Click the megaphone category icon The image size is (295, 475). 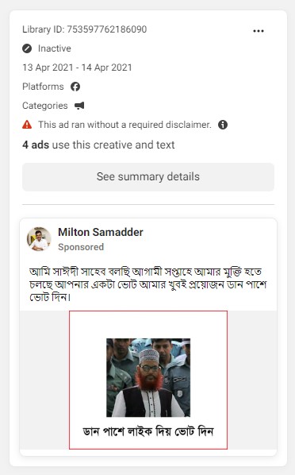(79, 106)
